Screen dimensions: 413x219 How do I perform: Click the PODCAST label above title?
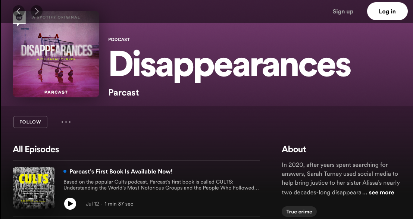click(x=119, y=40)
